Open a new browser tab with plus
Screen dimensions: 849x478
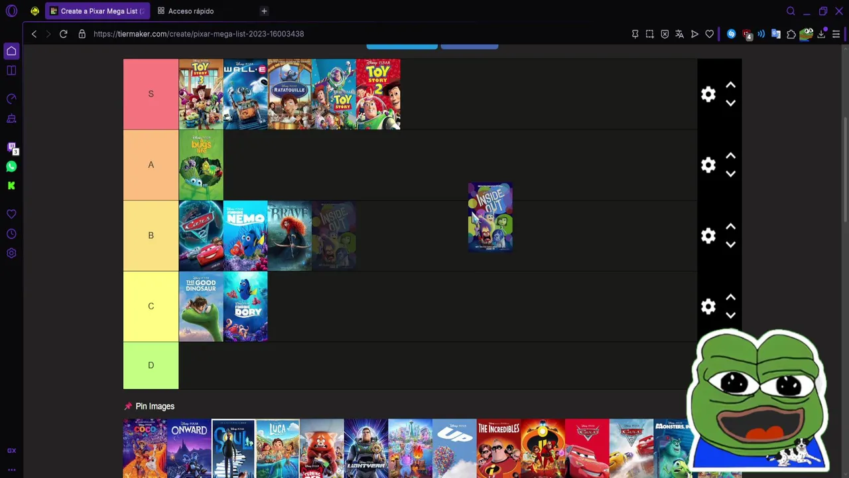pos(264,11)
